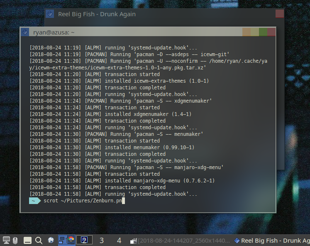The image size is (310, 246).
Task: Click the yellow button on the terminal title bar
Action: pyautogui.click(x=255, y=32)
